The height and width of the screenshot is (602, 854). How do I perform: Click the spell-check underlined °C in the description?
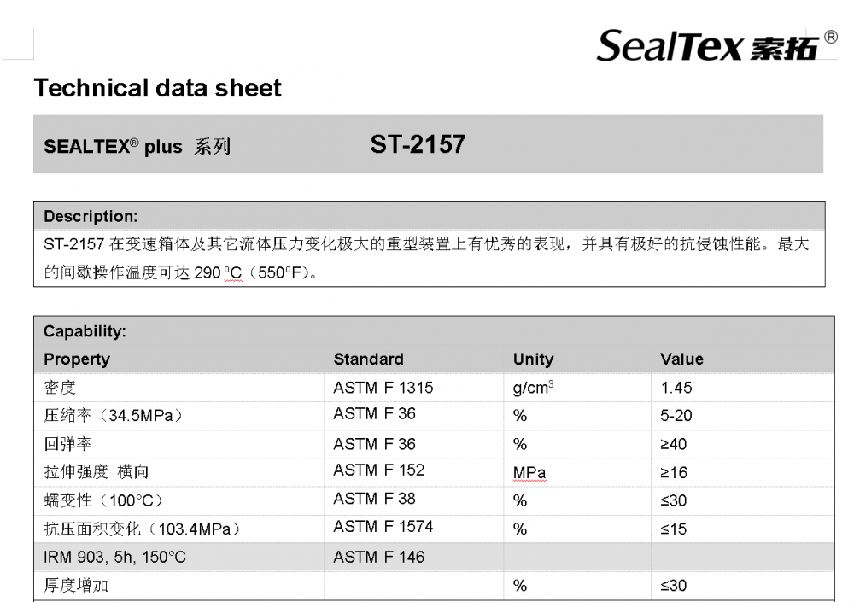[232, 272]
